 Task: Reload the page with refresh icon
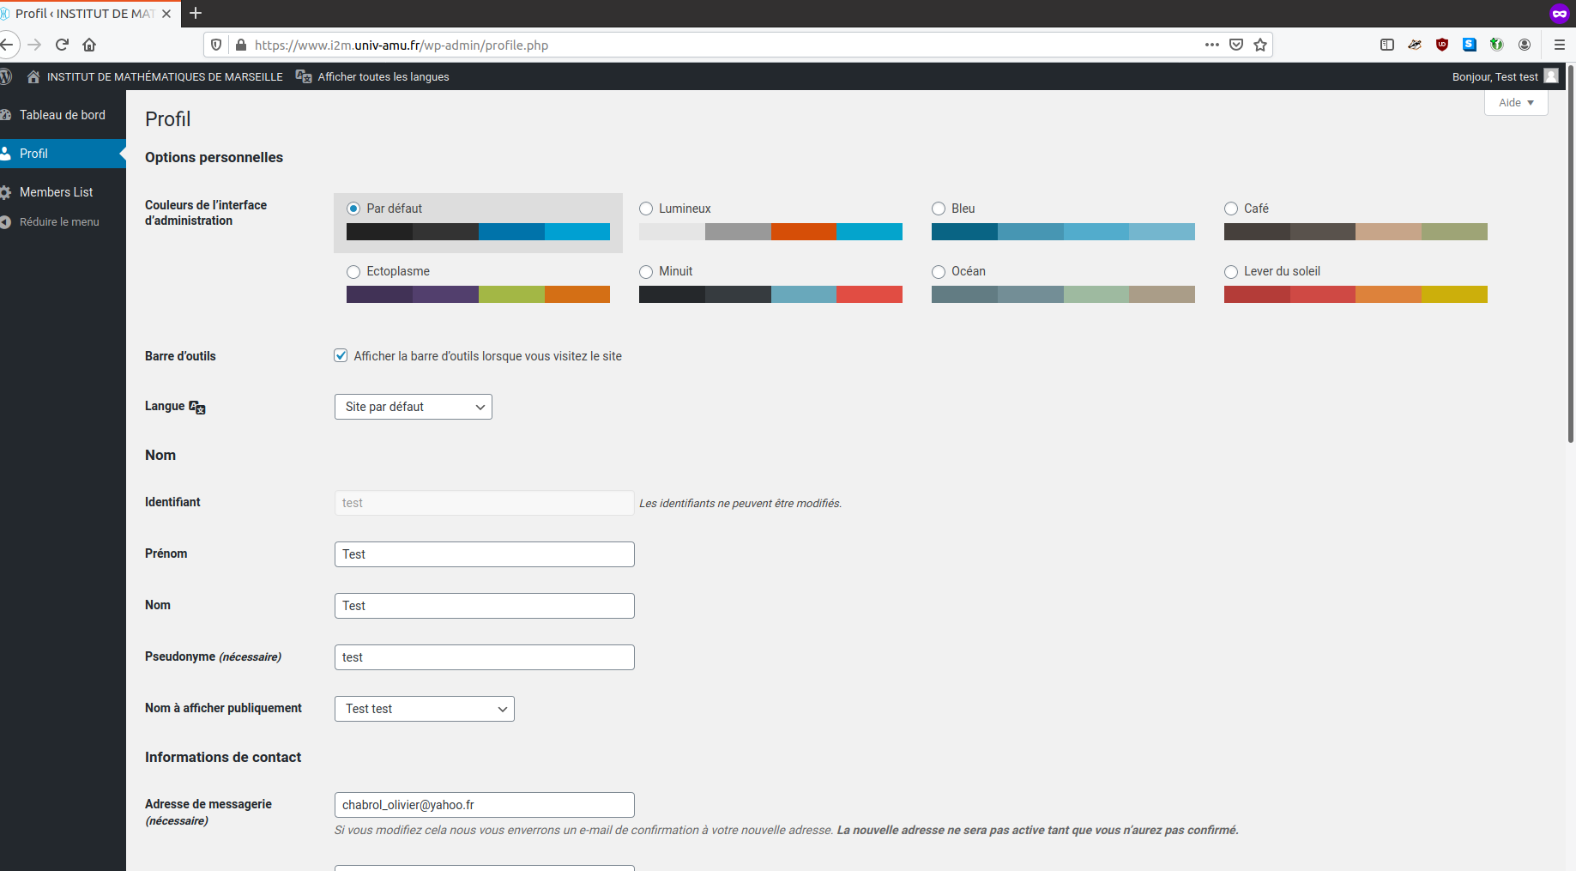click(62, 45)
